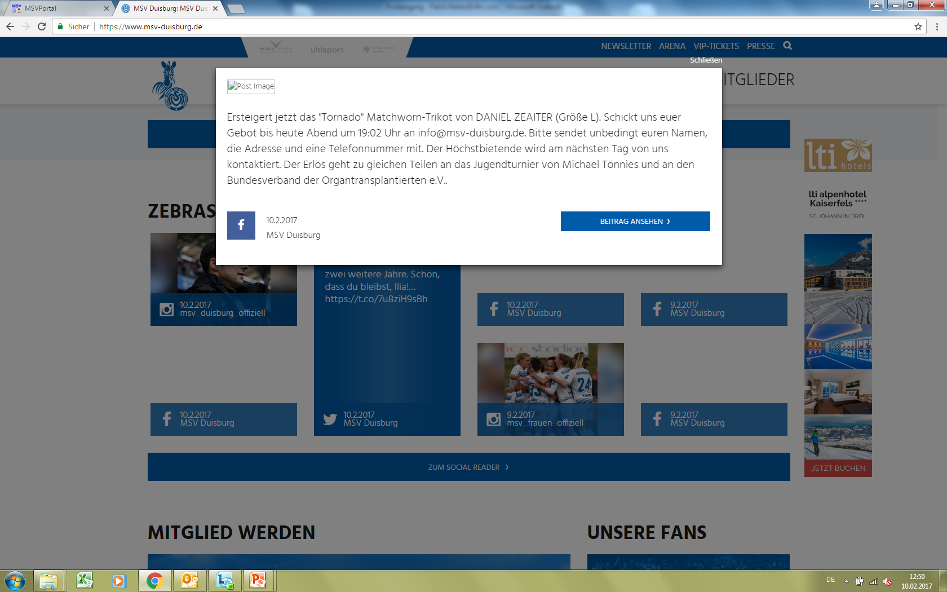
Task: Click the MSV Duisburg zebra logo
Action: [170, 86]
